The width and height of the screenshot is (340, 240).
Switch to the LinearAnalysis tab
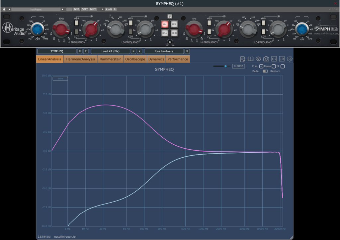point(50,59)
